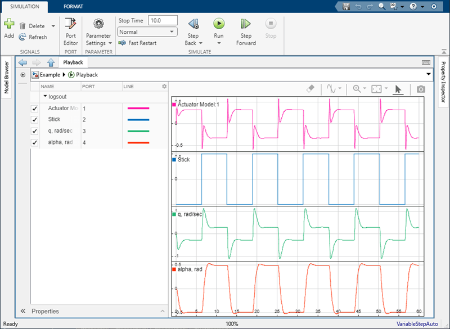Uncheck the Stick signal checkbox

pyautogui.click(x=34, y=120)
